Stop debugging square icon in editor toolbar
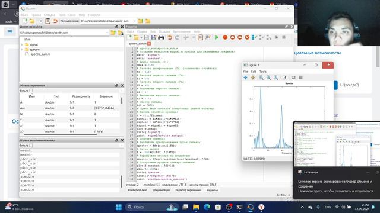 [284, 37]
